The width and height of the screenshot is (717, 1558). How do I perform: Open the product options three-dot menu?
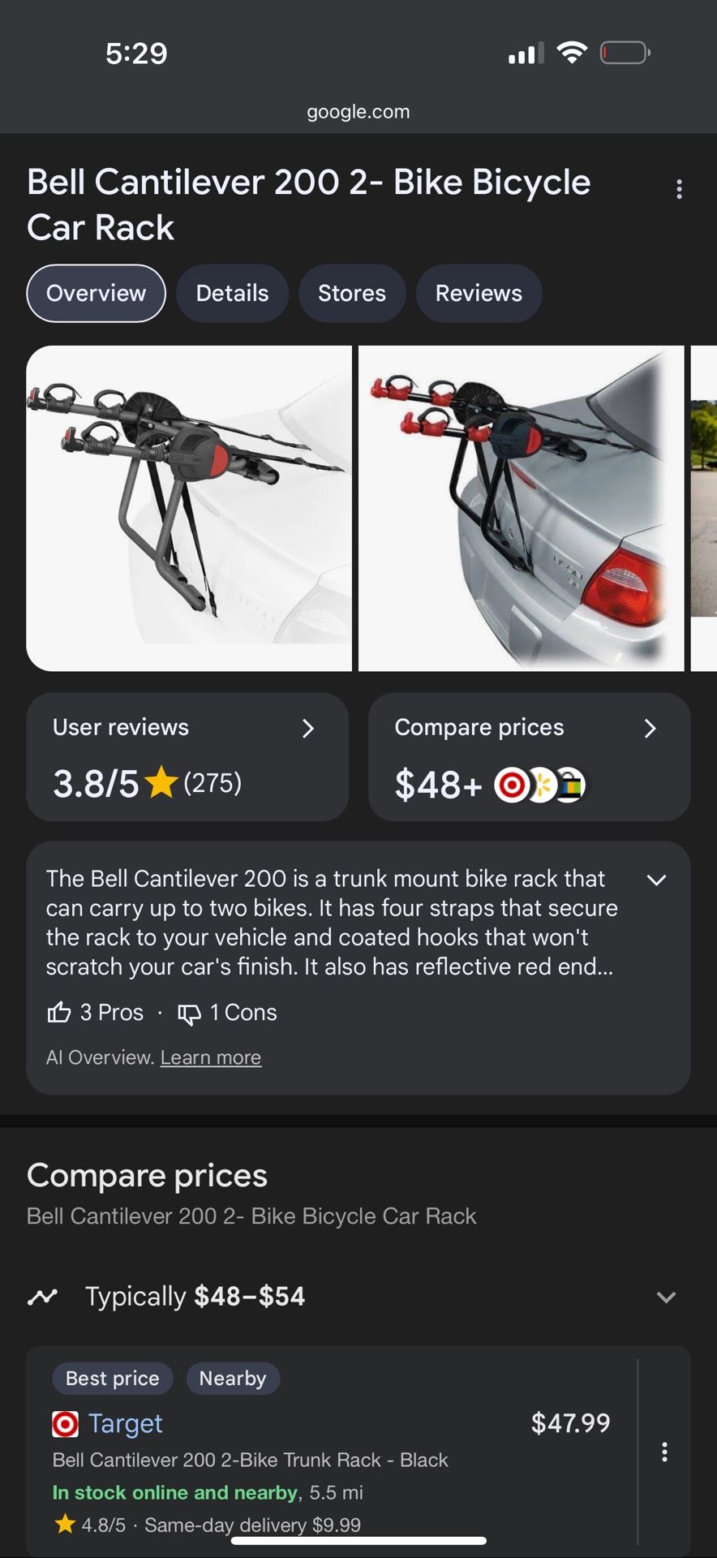(x=679, y=190)
